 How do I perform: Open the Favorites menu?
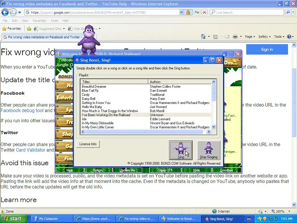tap(39, 21)
